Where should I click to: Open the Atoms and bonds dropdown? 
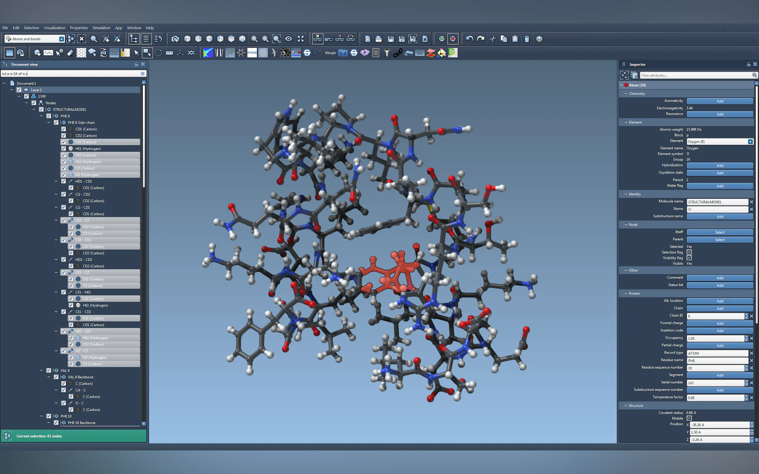(62, 39)
